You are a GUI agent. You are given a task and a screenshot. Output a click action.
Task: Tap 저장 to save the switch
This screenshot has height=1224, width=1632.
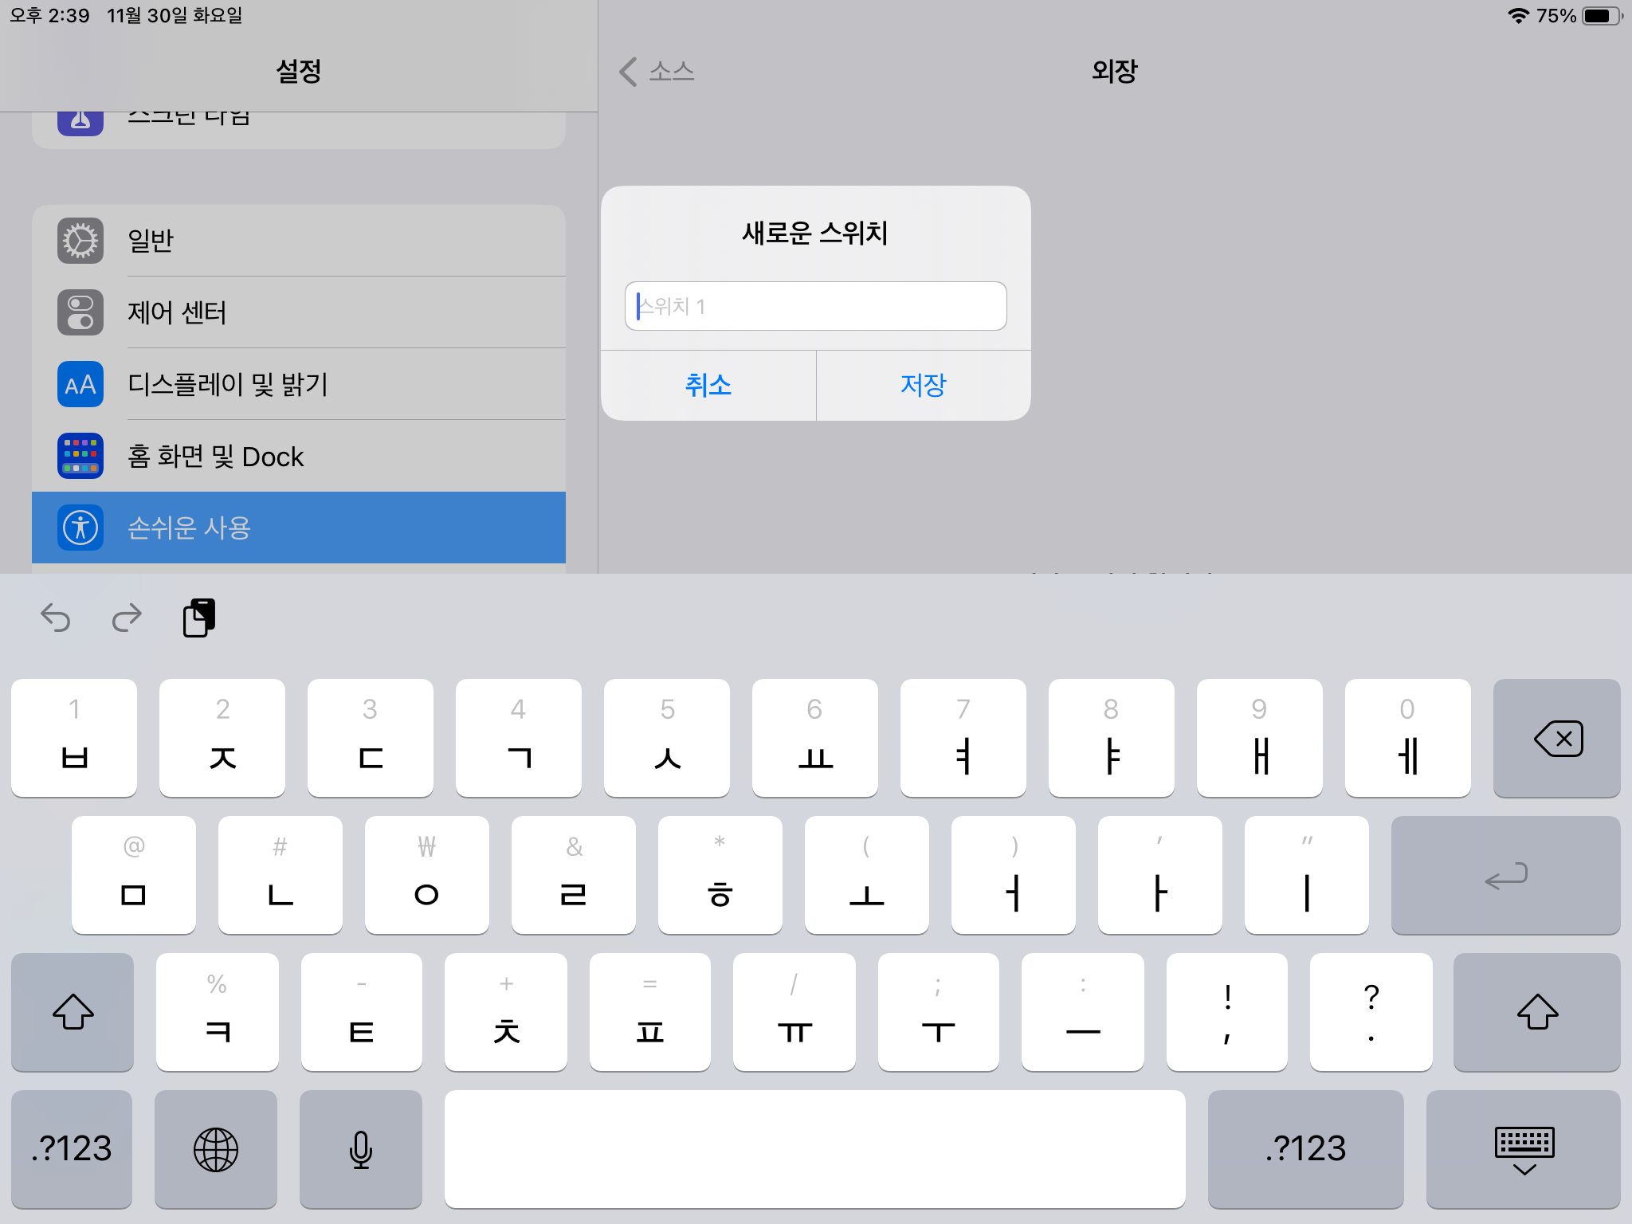pyautogui.click(x=923, y=386)
